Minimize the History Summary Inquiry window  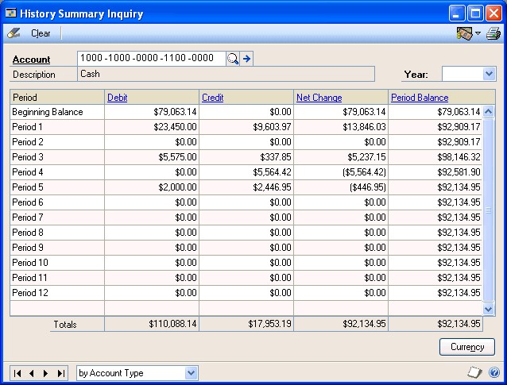[x=457, y=13]
